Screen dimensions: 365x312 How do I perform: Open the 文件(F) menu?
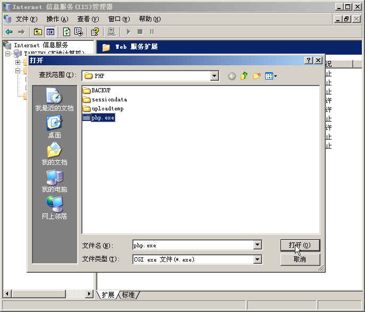(x=26, y=19)
